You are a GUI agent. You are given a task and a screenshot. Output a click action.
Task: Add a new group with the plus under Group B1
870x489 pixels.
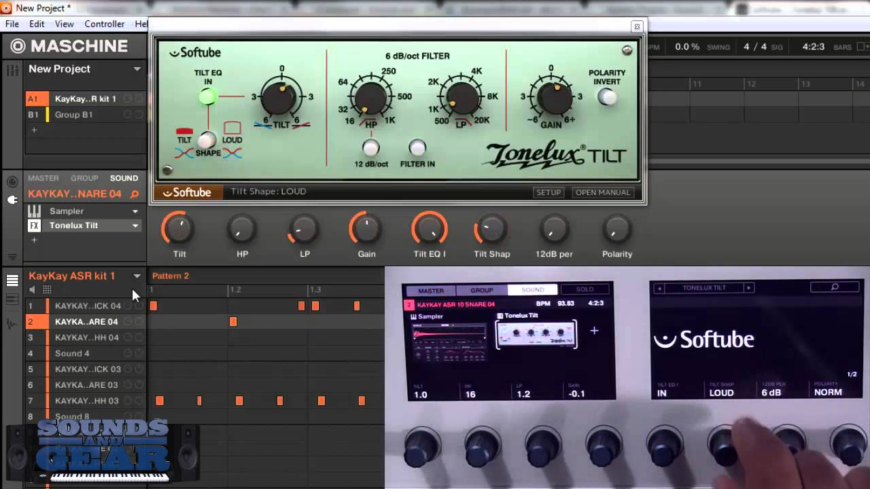point(34,130)
